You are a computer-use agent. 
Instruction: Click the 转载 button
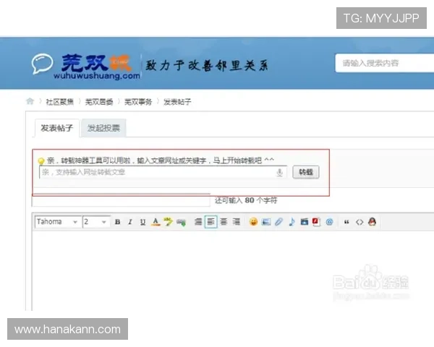(x=306, y=172)
